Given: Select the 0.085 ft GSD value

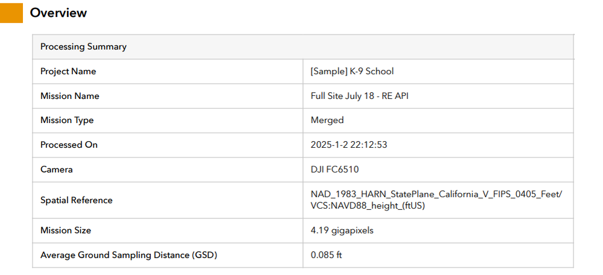Looking at the screenshot, I should [327, 255].
